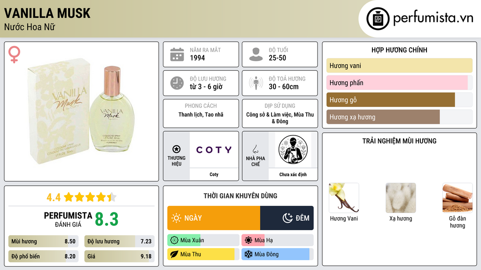Click the Mùa Xuân season bar
Viewport: 481px width, 270px height.
point(203,240)
